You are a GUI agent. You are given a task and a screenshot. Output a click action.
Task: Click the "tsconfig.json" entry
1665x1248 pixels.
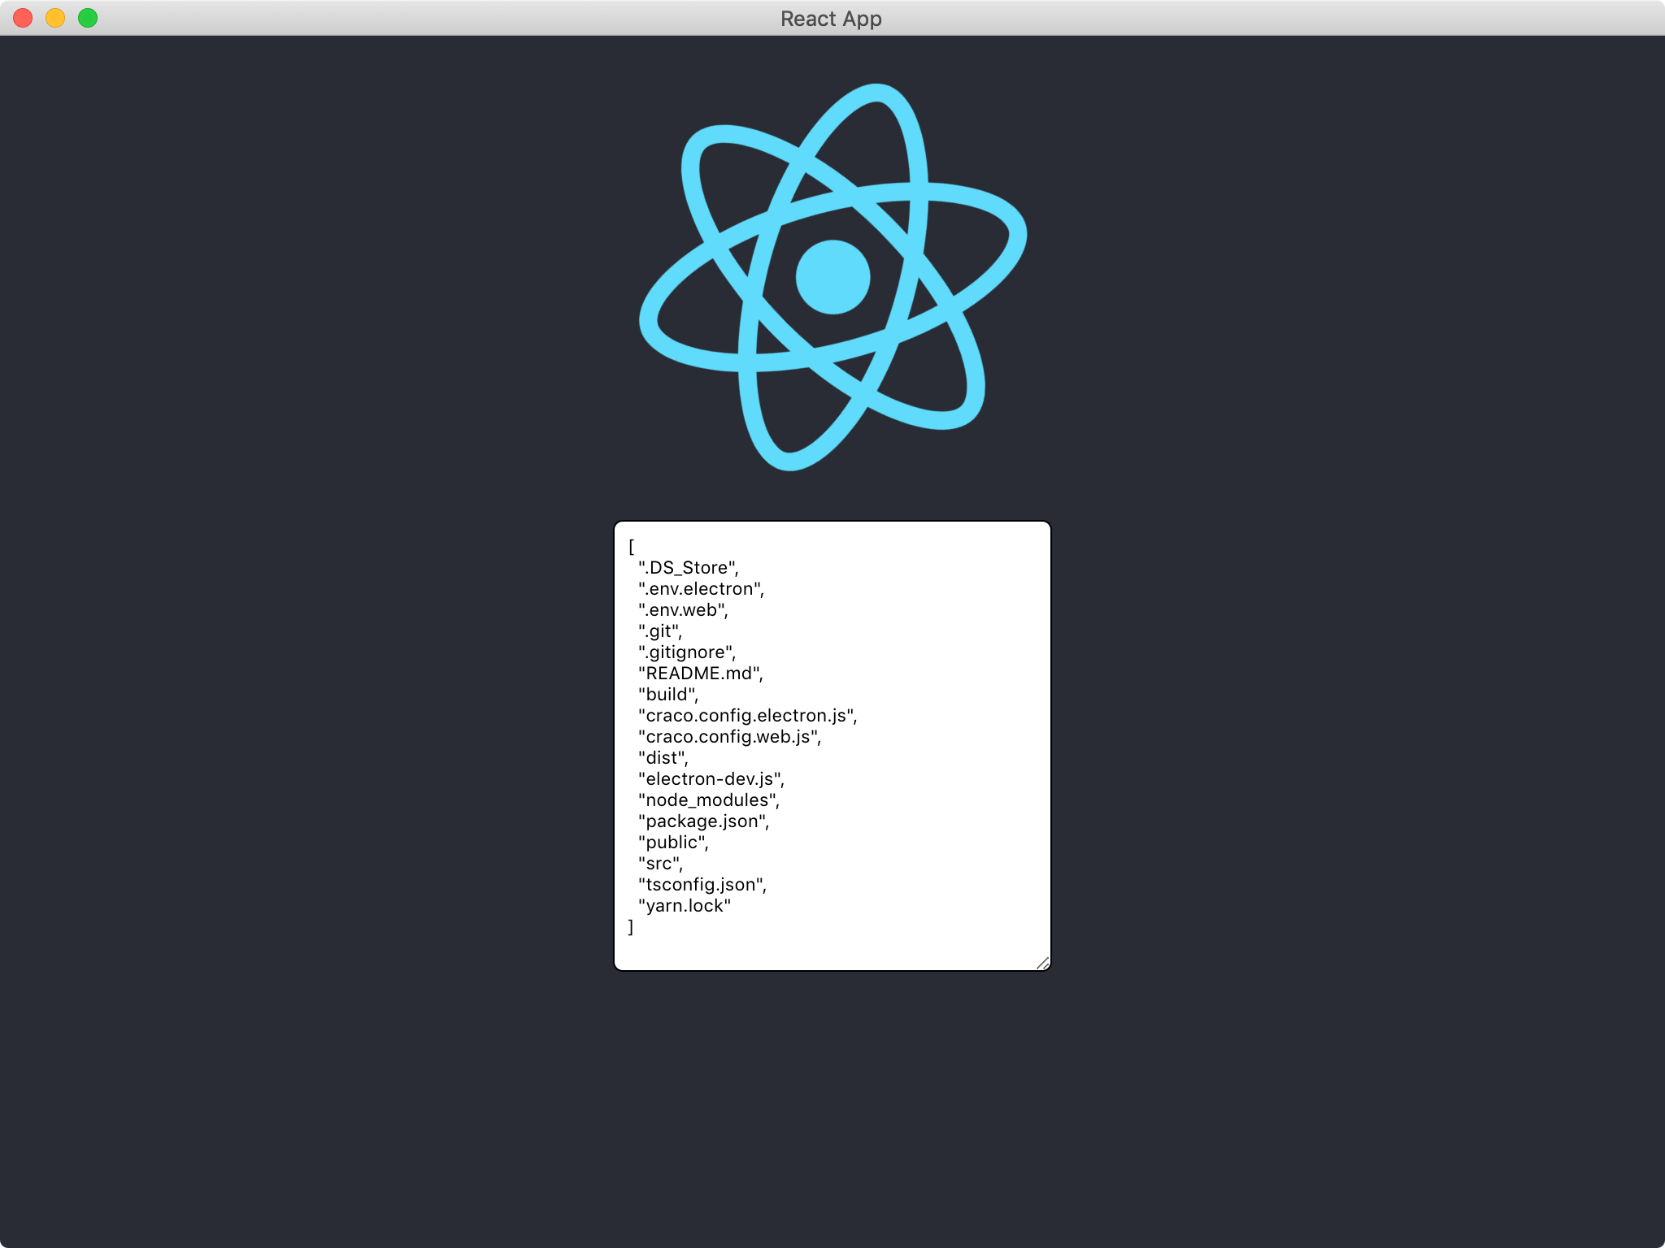702,885
